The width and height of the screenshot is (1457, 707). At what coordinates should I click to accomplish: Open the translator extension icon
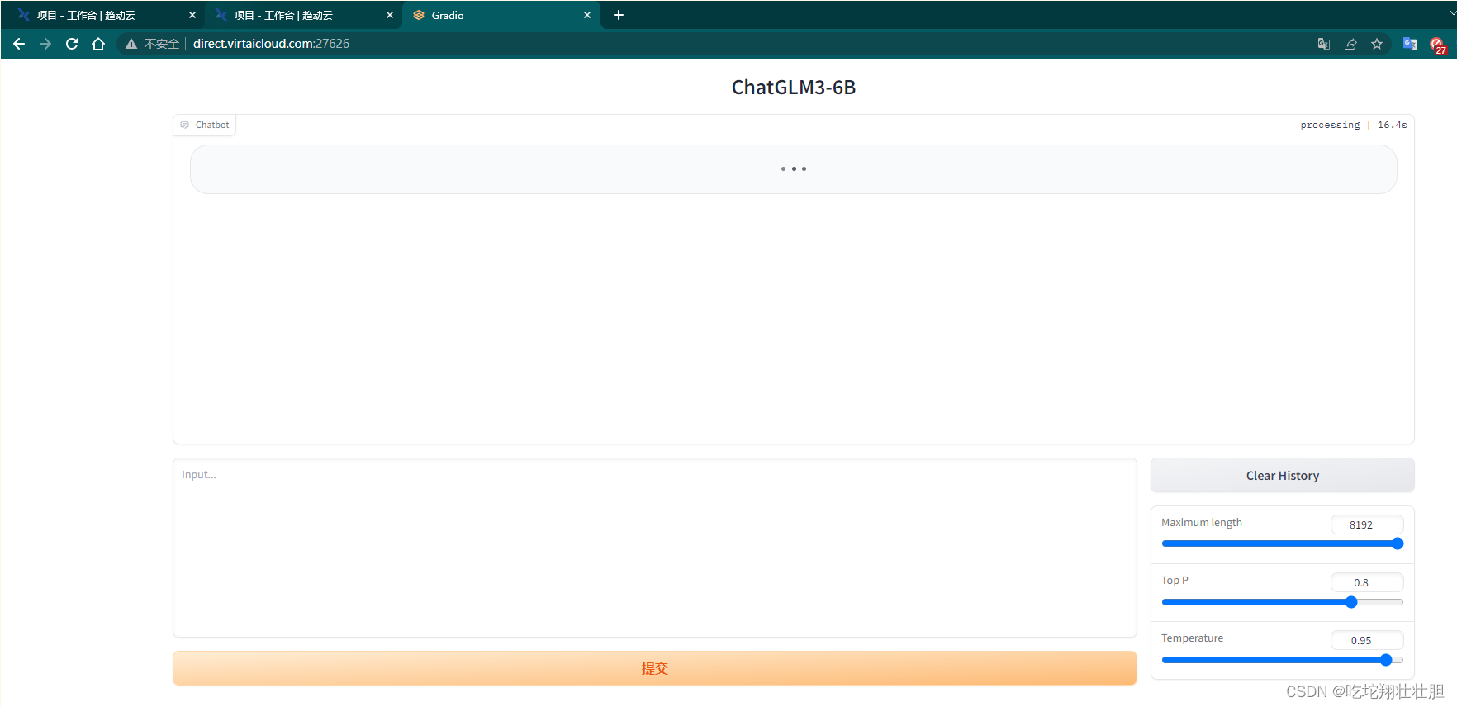pyautogui.click(x=1410, y=44)
